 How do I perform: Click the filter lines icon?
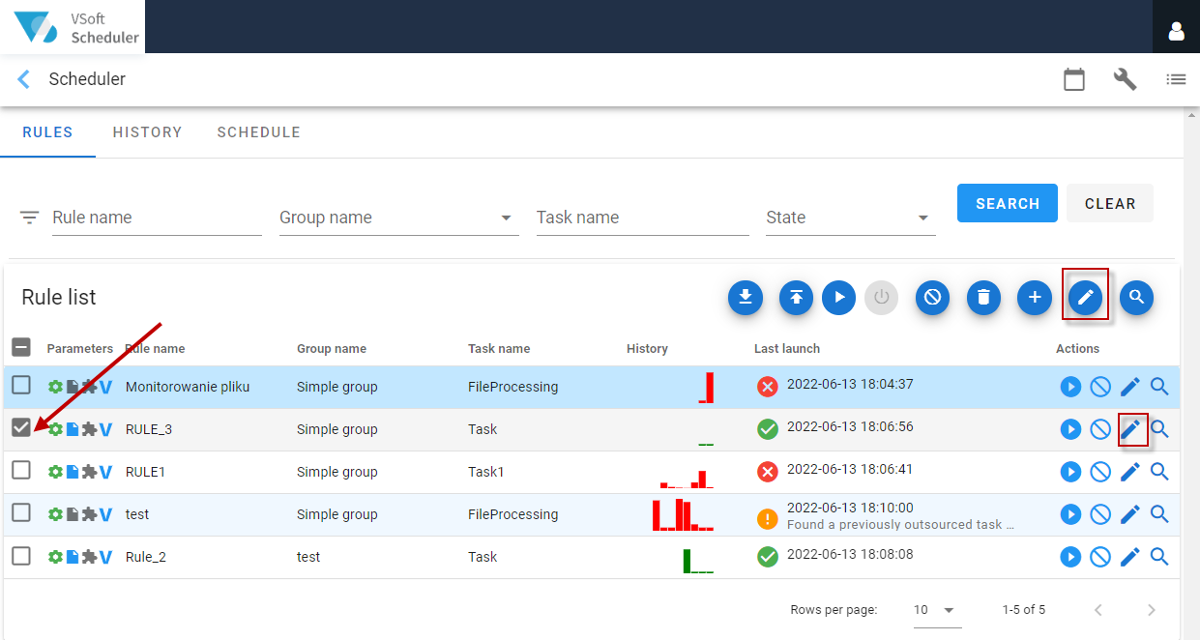point(30,218)
